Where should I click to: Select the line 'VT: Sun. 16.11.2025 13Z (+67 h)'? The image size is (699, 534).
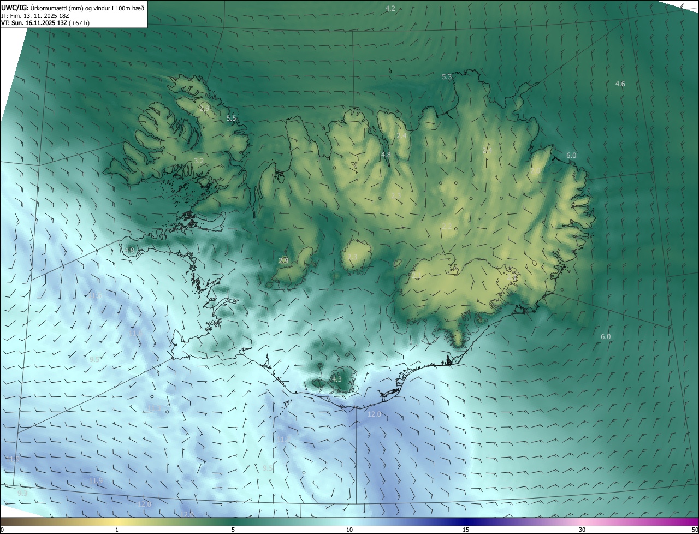tap(45, 23)
